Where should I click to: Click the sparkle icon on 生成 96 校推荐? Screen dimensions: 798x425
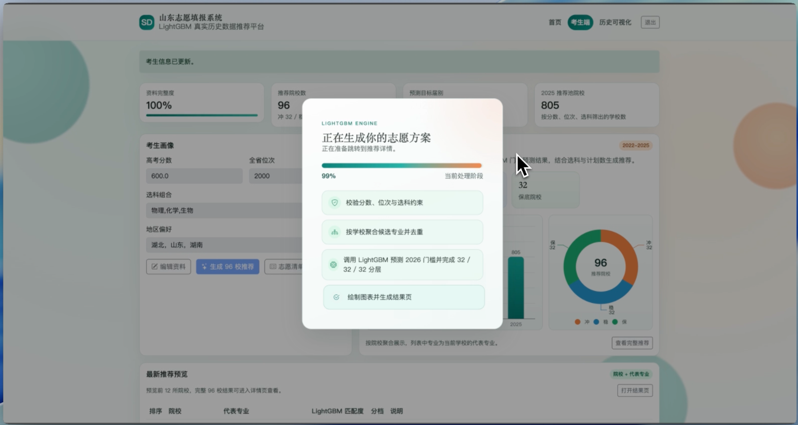(x=204, y=267)
